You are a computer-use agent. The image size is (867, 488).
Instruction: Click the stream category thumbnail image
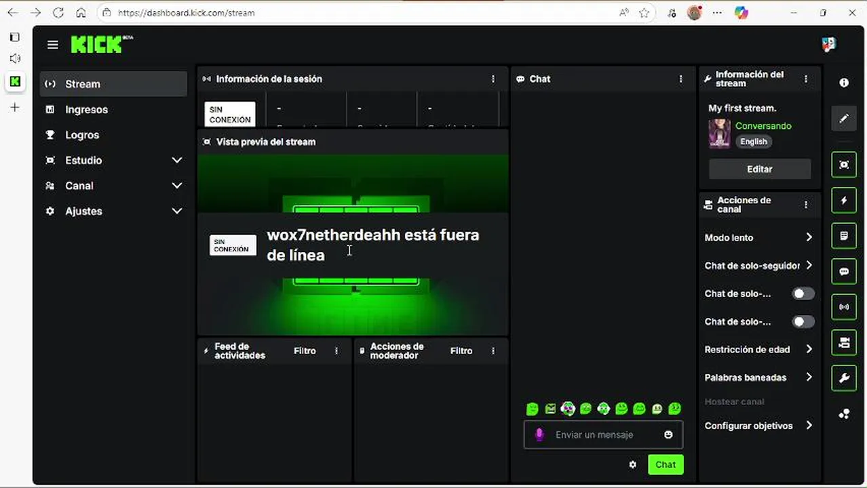[x=720, y=134]
